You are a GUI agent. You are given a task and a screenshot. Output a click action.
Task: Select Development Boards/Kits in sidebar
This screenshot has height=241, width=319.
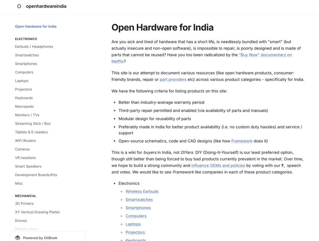pyautogui.click(x=36, y=175)
